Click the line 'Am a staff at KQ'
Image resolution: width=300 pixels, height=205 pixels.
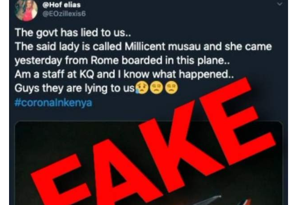[54, 74]
